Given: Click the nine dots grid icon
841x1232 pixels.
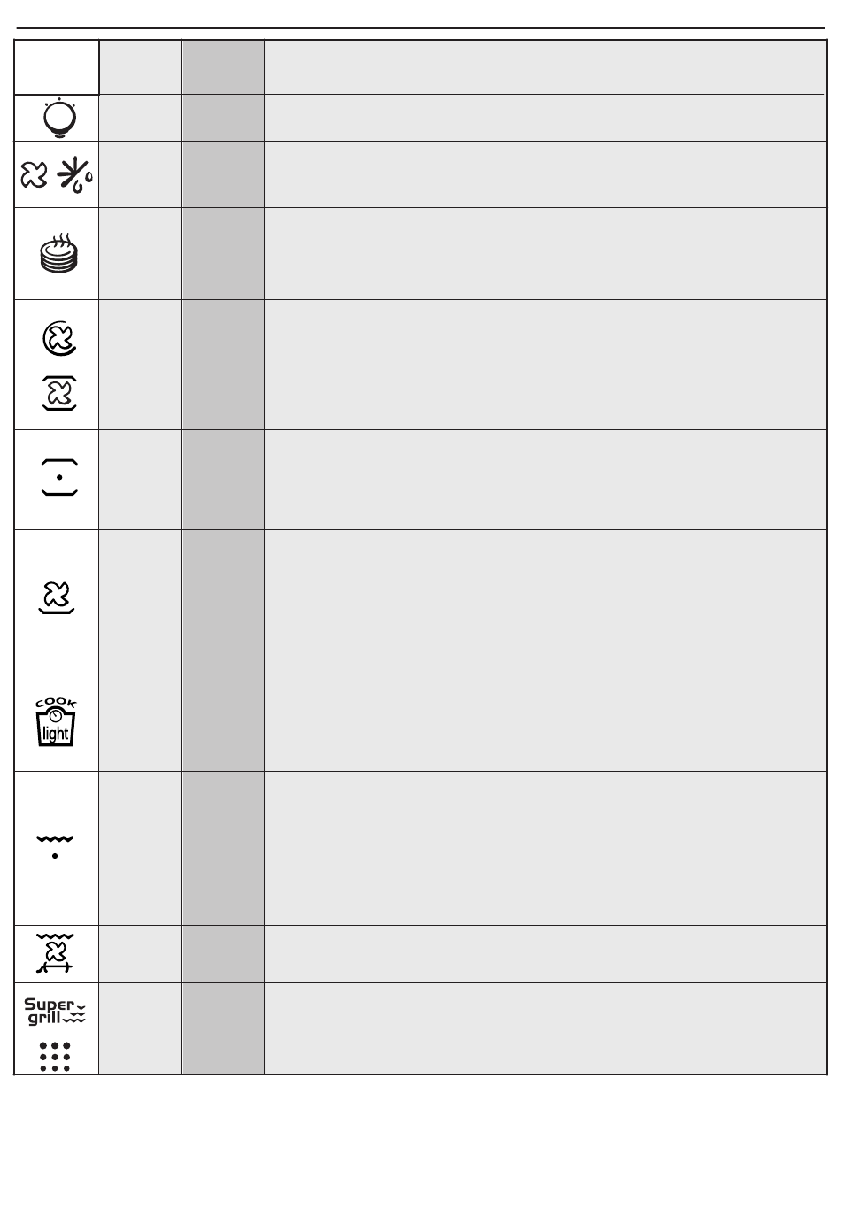Looking at the screenshot, I should click(x=55, y=1056).
